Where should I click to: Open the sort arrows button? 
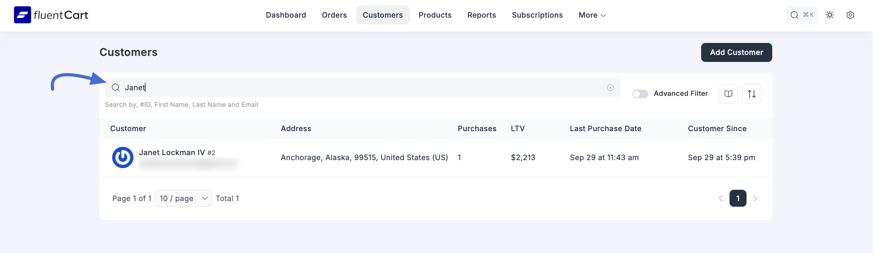tap(751, 94)
